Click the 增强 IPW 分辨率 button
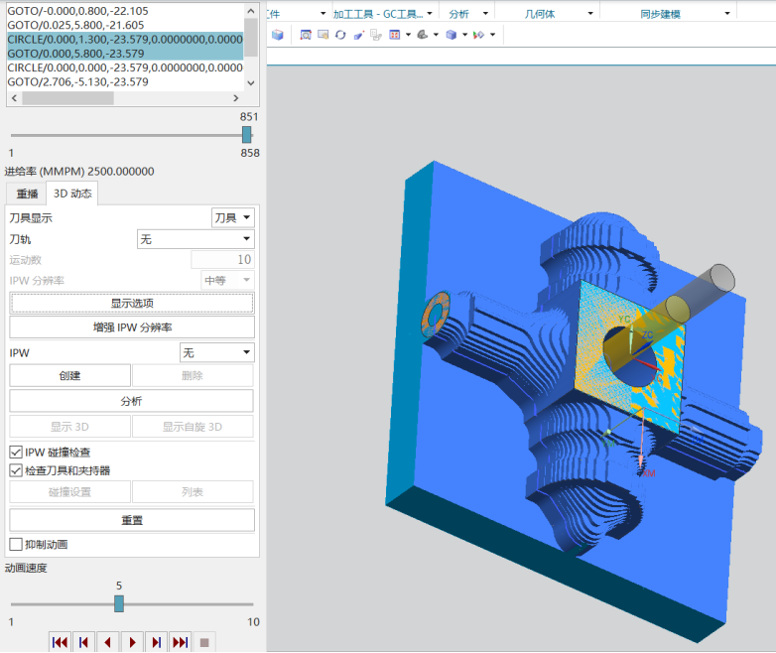This screenshot has height=653, width=776. click(x=132, y=327)
